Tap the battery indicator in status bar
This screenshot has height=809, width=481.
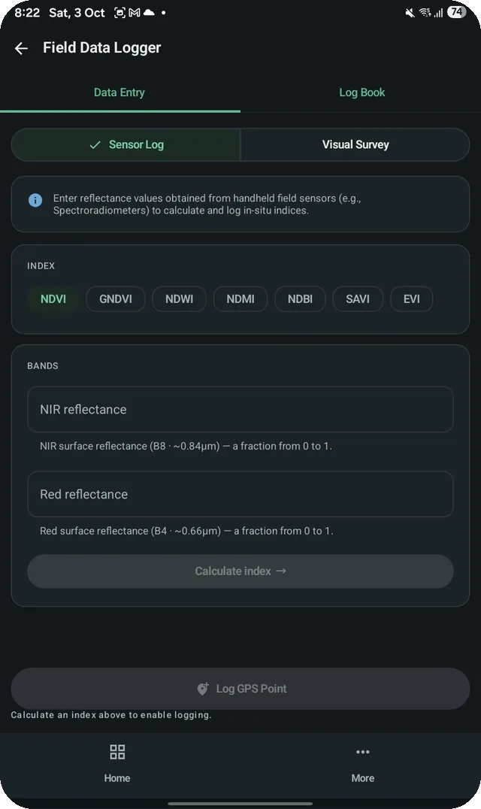point(456,12)
